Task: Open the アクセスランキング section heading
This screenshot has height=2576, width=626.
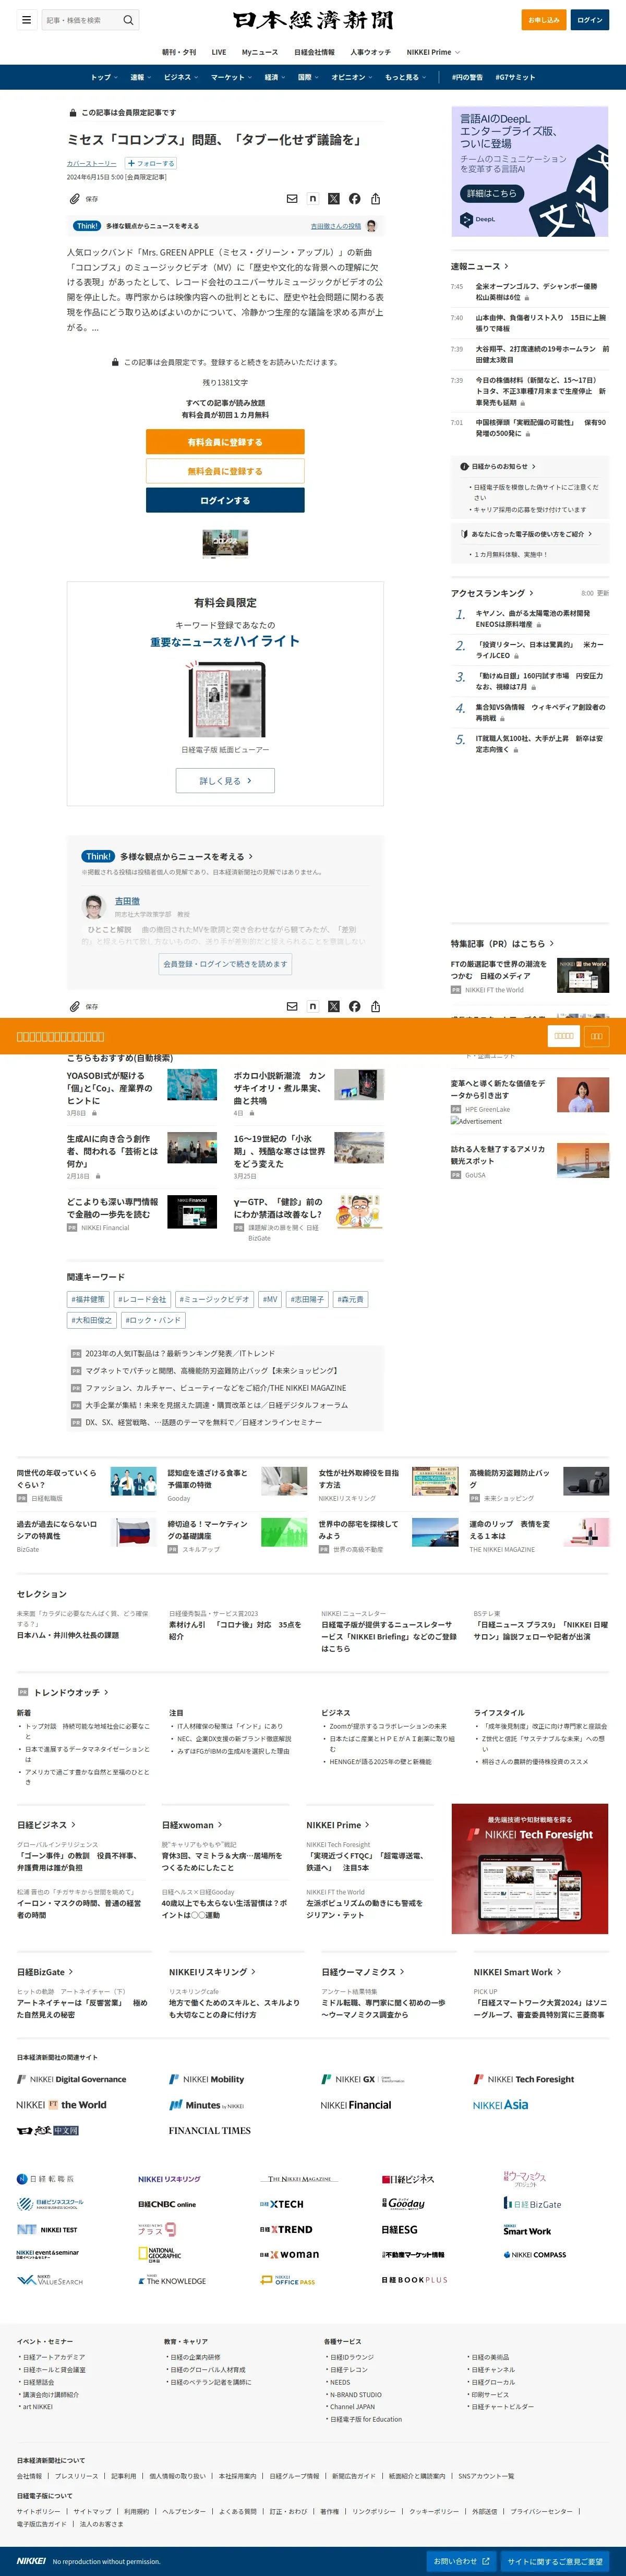Action: pyautogui.click(x=492, y=593)
